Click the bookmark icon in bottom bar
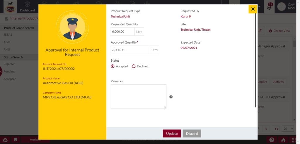Image resolution: width=300 pixels, height=144 pixels. click(x=16, y=140)
